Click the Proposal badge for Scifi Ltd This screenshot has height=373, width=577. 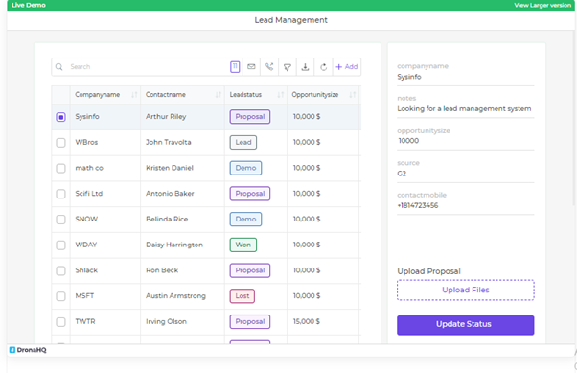pos(250,194)
